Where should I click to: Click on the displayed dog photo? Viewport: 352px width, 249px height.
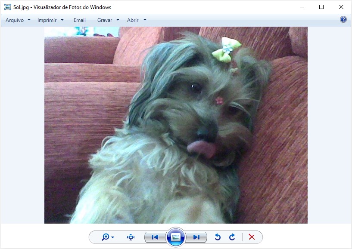pyautogui.click(x=176, y=125)
